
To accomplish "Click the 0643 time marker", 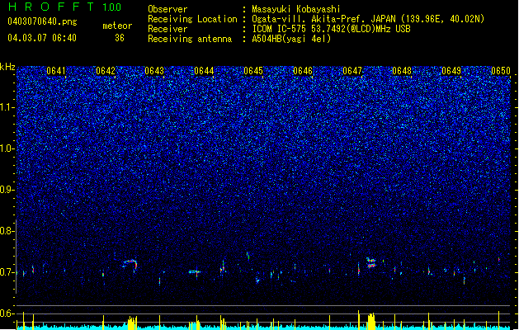I will pyautogui.click(x=154, y=71).
